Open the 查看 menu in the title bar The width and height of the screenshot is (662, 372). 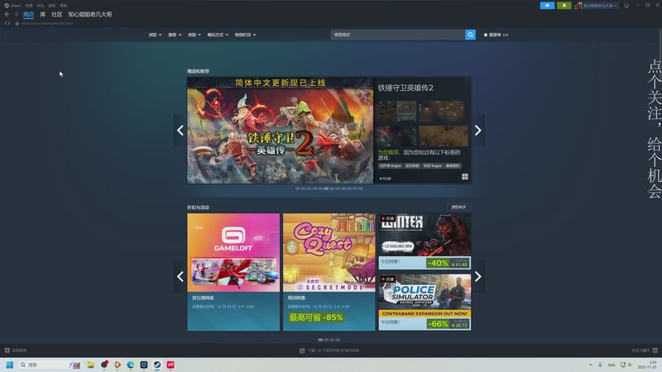(29, 6)
